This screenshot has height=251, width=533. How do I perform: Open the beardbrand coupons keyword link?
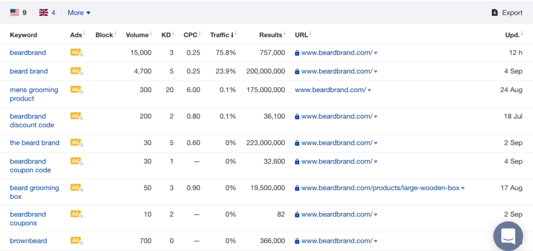pos(28,218)
